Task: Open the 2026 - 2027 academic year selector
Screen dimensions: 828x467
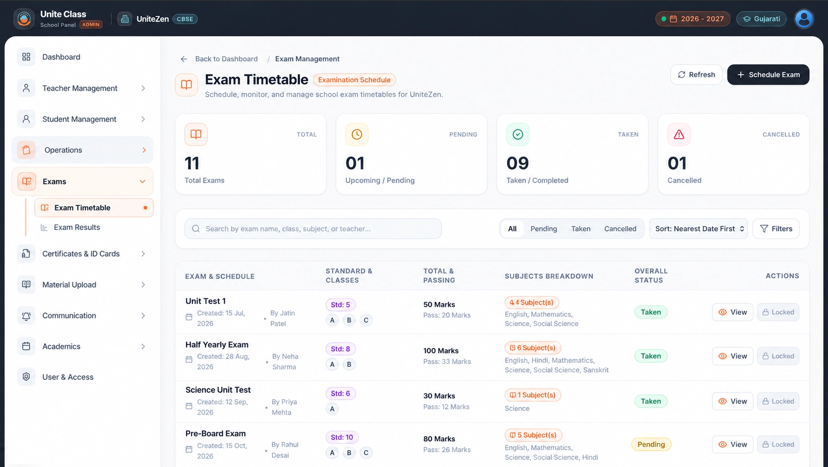Action: (x=693, y=19)
